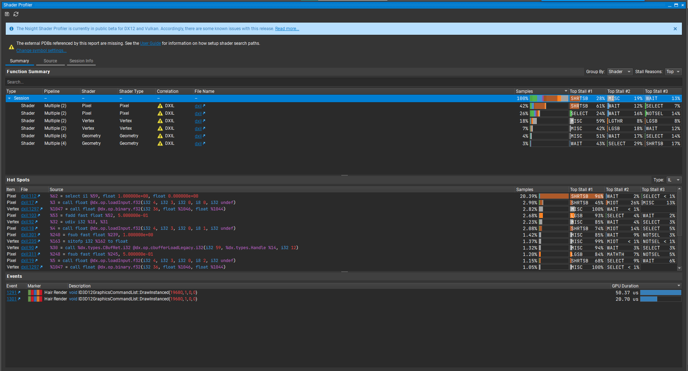Select the SHRTSB 61% stall cell
688x371 pixels.
588,106
